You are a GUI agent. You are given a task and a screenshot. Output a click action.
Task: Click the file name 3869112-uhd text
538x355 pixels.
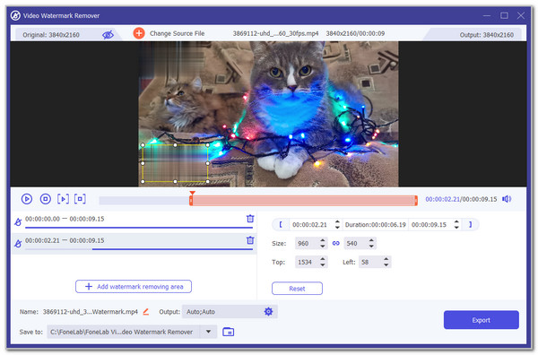point(275,33)
